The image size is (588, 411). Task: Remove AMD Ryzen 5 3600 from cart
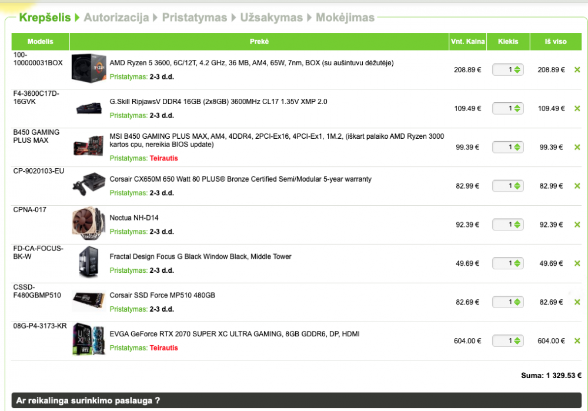[x=577, y=69]
